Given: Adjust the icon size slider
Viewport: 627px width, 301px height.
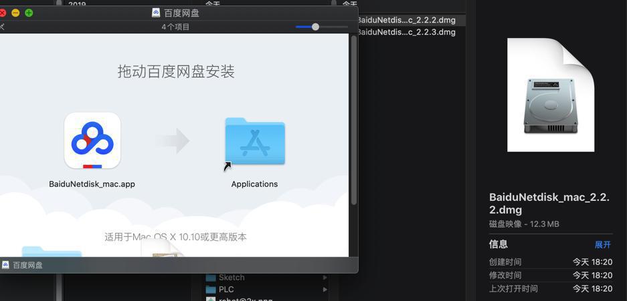Looking at the screenshot, I should pos(315,27).
